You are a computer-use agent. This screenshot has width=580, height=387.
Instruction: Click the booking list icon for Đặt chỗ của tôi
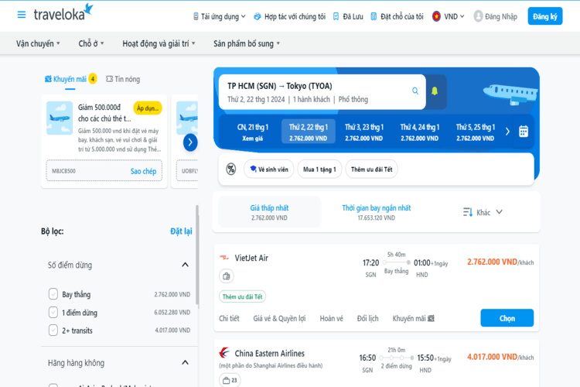click(x=374, y=16)
